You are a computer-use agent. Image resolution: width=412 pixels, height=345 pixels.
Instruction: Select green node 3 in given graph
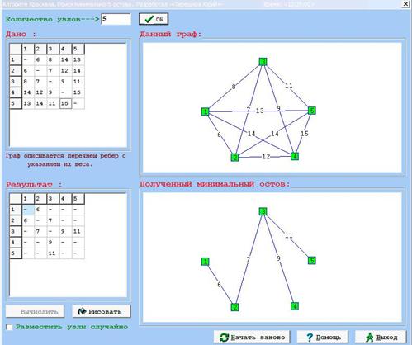coord(263,62)
